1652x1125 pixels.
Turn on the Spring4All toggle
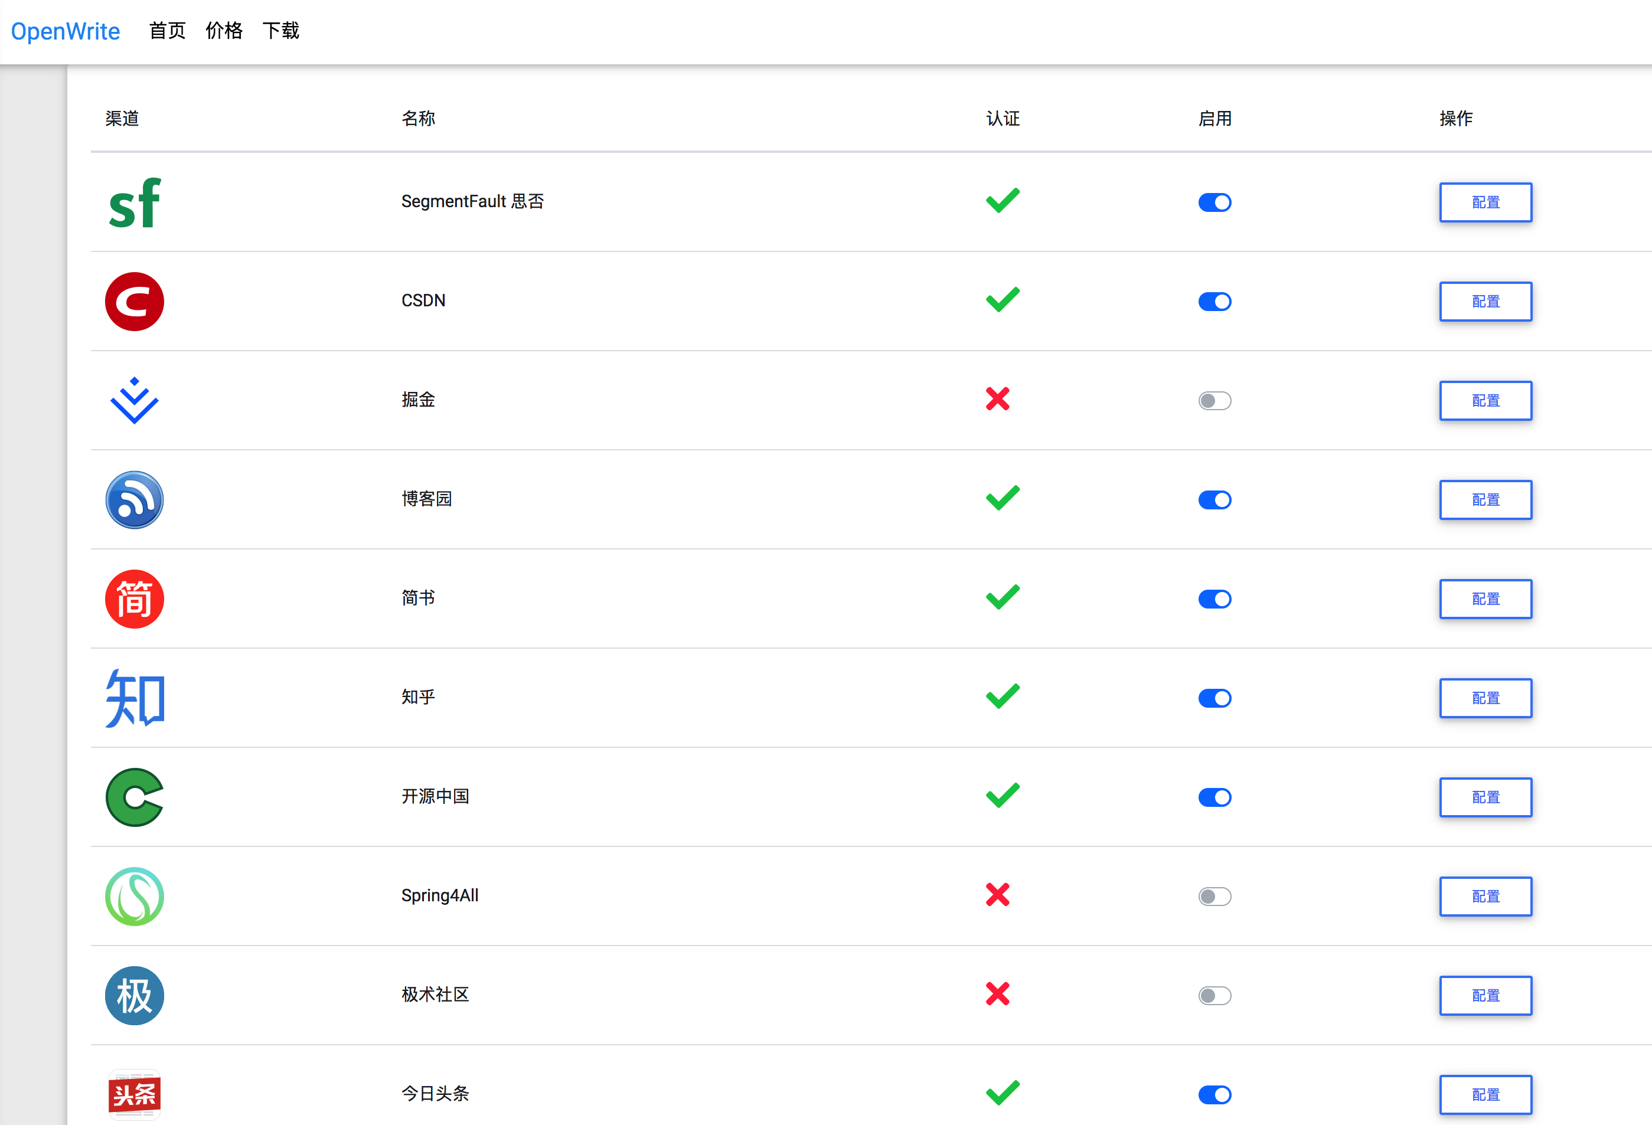click(x=1214, y=896)
